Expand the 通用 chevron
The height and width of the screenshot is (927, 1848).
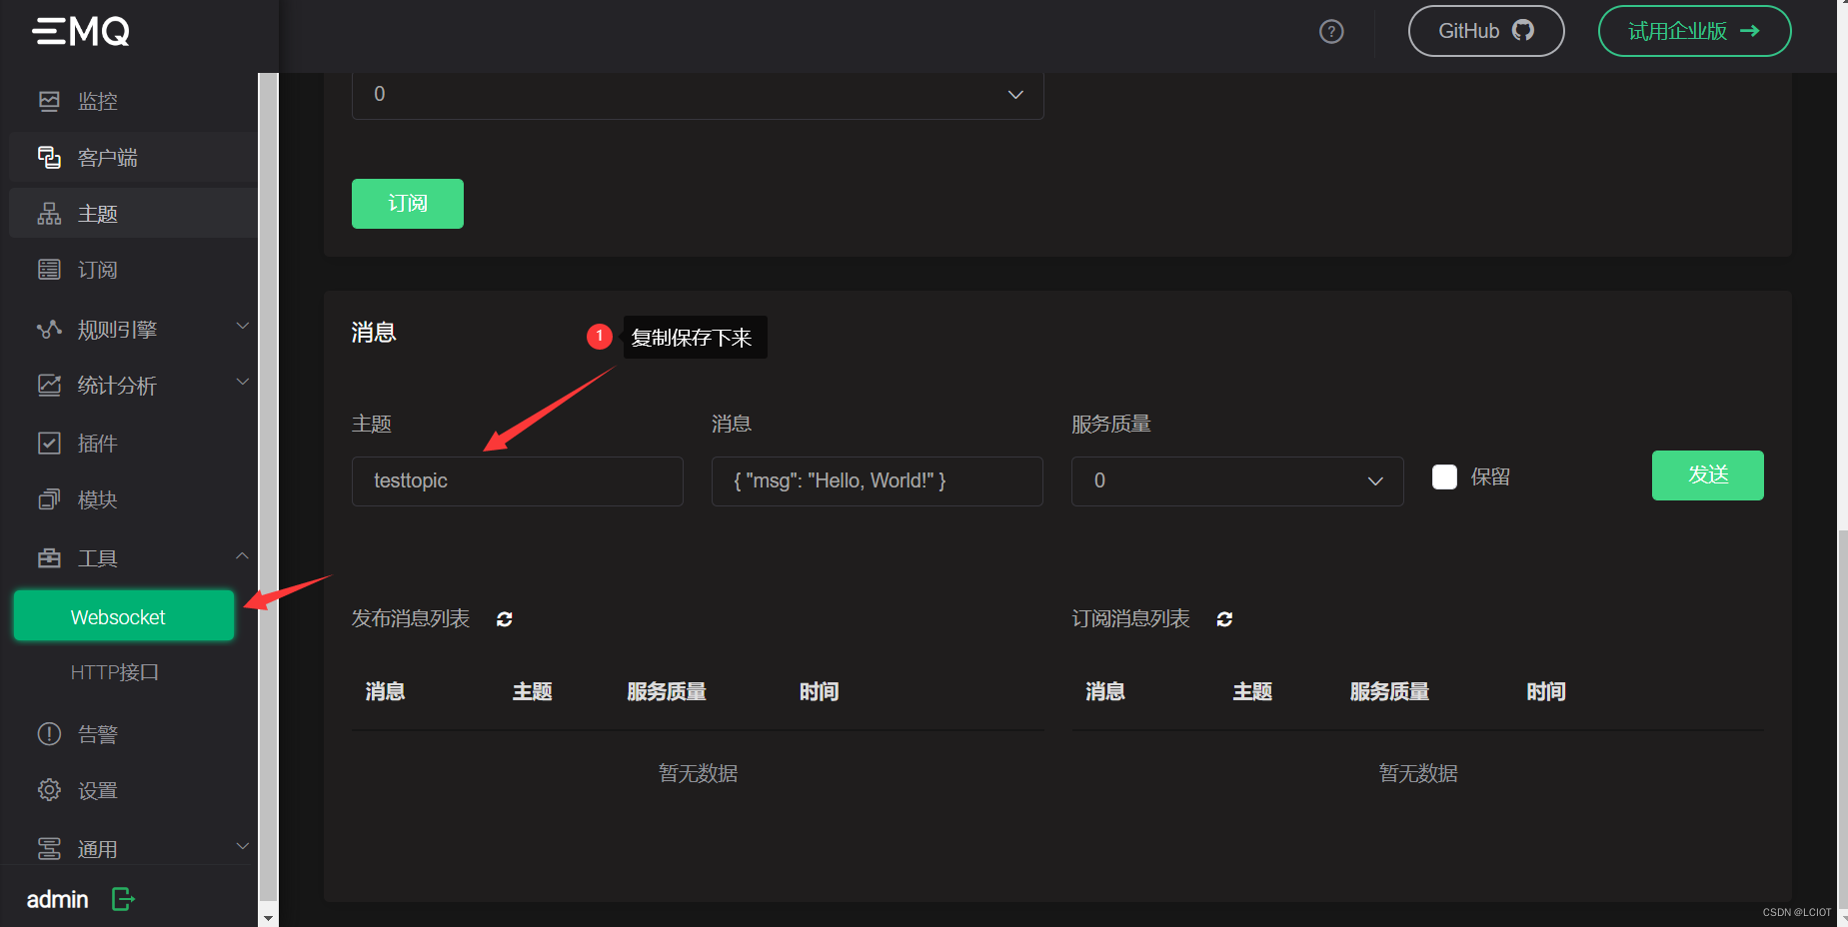tap(242, 846)
